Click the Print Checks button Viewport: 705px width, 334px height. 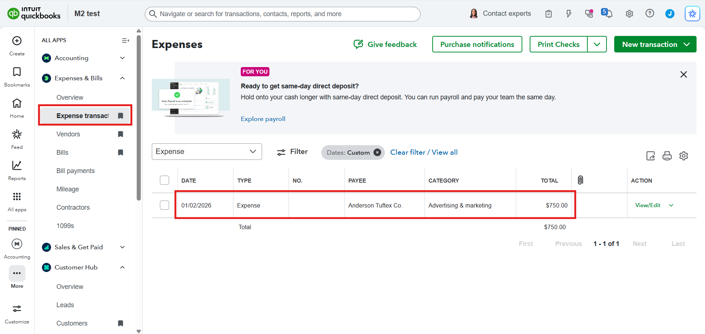(x=559, y=44)
